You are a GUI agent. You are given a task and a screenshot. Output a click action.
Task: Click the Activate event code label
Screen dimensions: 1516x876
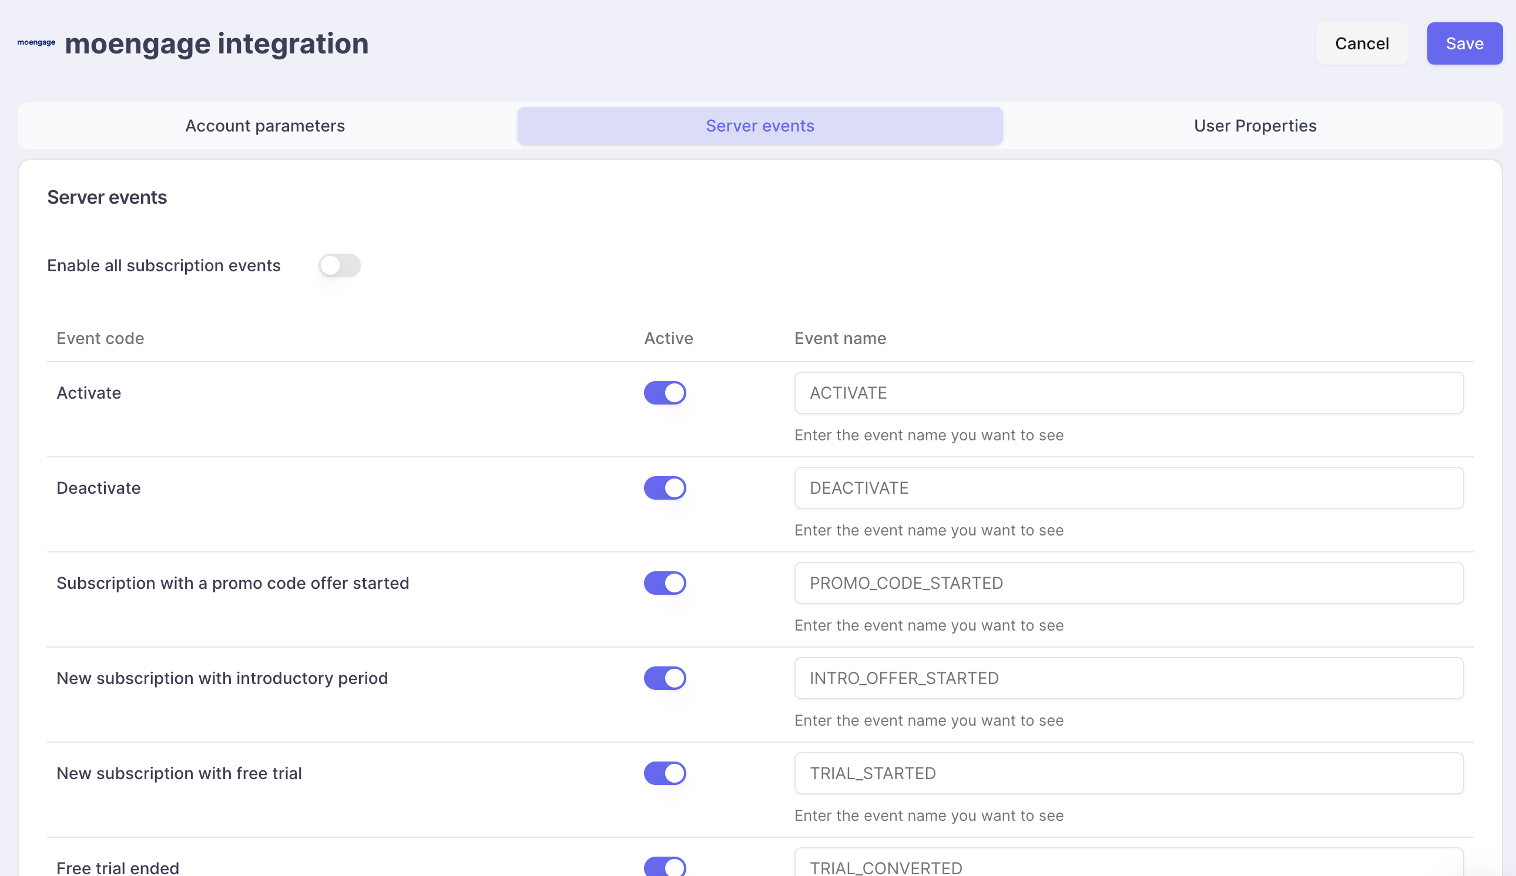(x=88, y=393)
